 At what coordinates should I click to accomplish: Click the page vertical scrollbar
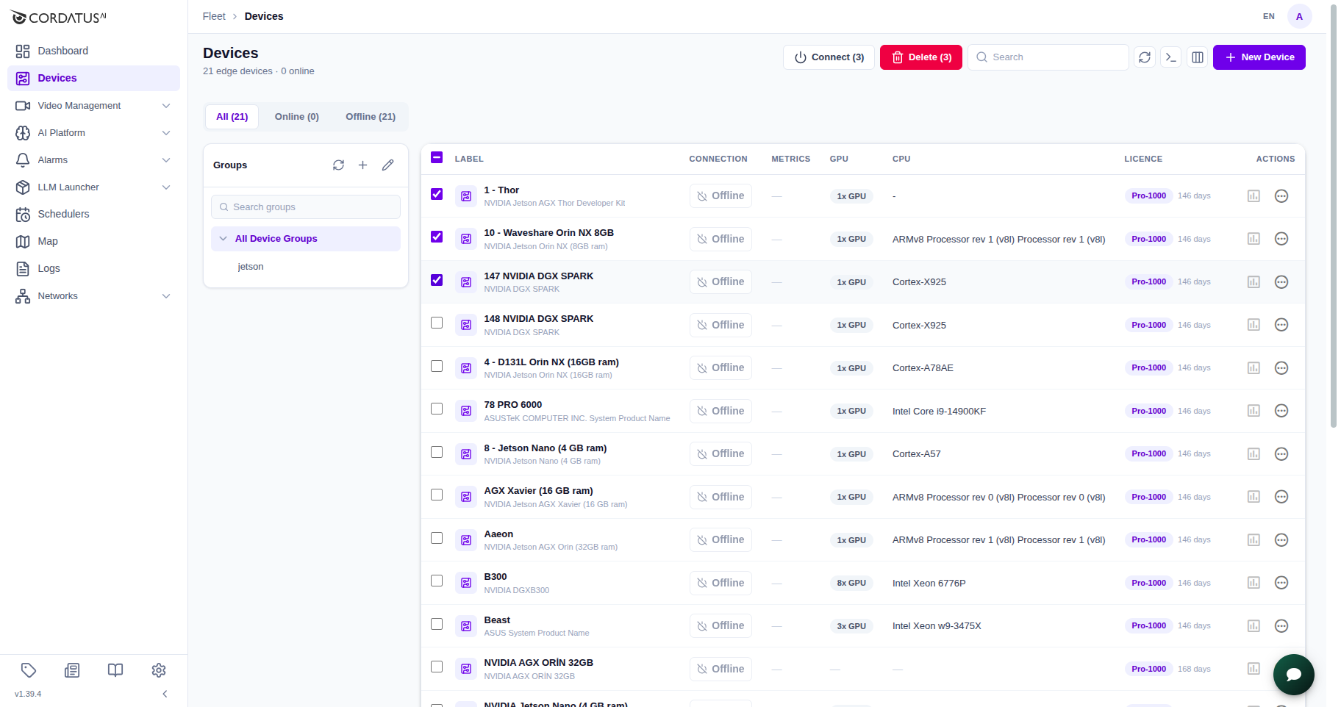tap(1334, 218)
